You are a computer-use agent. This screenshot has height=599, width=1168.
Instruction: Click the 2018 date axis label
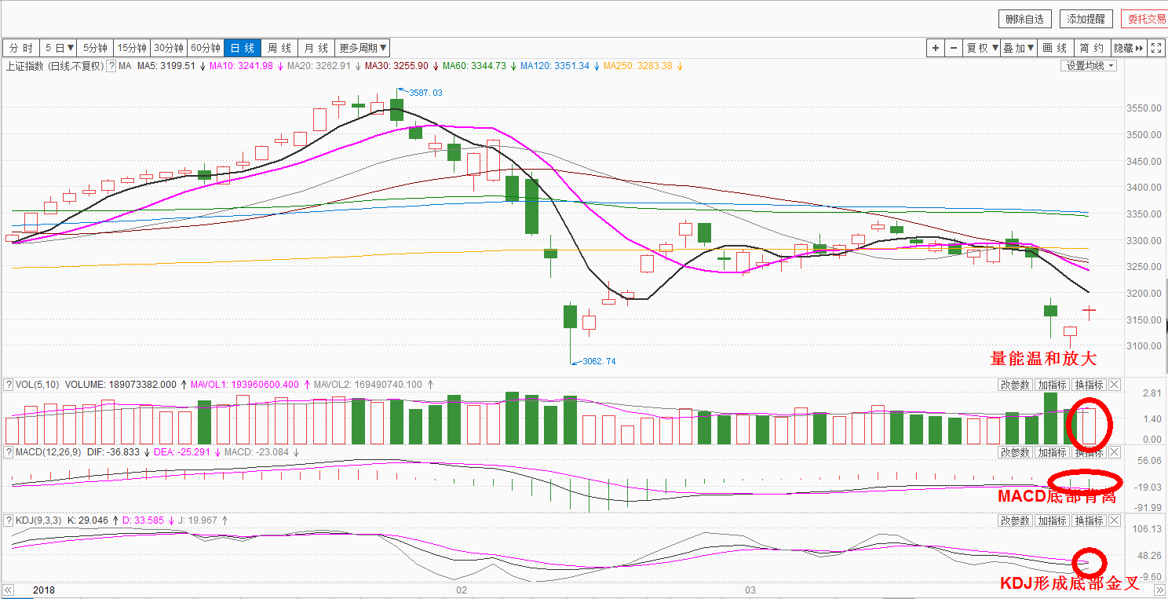click(43, 590)
